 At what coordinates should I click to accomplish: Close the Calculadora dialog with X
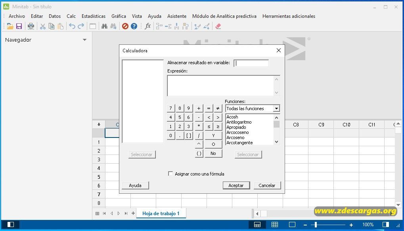[x=279, y=50]
